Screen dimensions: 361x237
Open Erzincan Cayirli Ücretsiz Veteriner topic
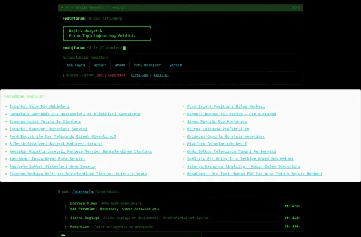[x=226, y=136]
